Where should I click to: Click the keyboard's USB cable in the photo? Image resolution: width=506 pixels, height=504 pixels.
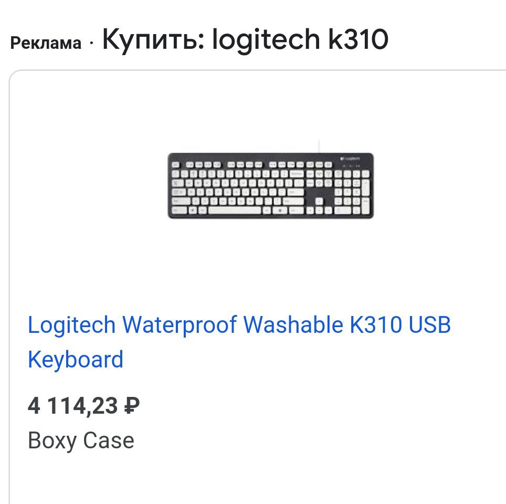pyautogui.click(x=319, y=146)
